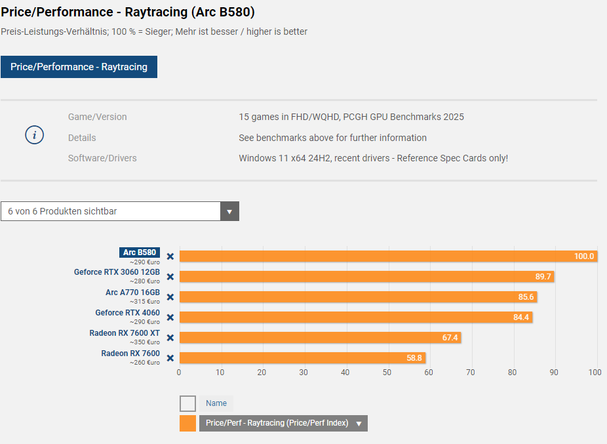The width and height of the screenshot is (607, 444).
Task: Click the Arc A770 bar showing 85.6
Action: (359, 297)
